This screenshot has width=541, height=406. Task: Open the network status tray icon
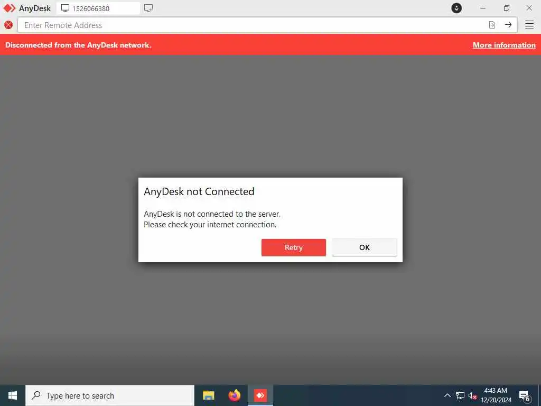coord(460,395)
